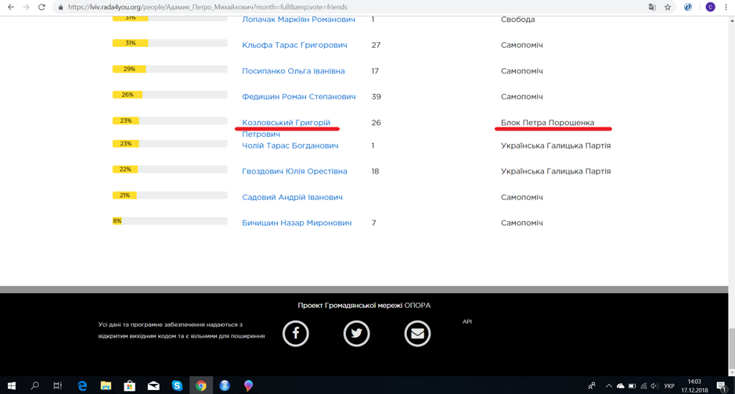
Task: Open the Twitter icon in footer
Action: [x=357, y=334]
